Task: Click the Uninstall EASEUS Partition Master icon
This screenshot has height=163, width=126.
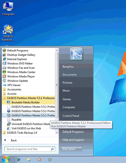Action: click(x=9, y=124)
